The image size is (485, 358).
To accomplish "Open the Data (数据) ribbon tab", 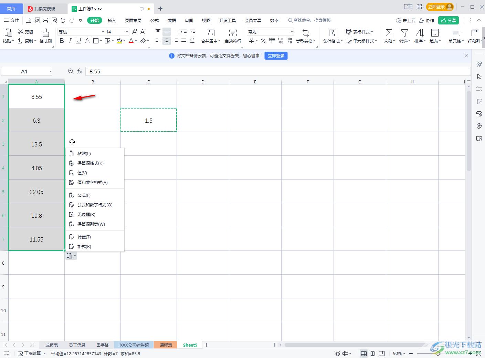I will tap(172, 20).
